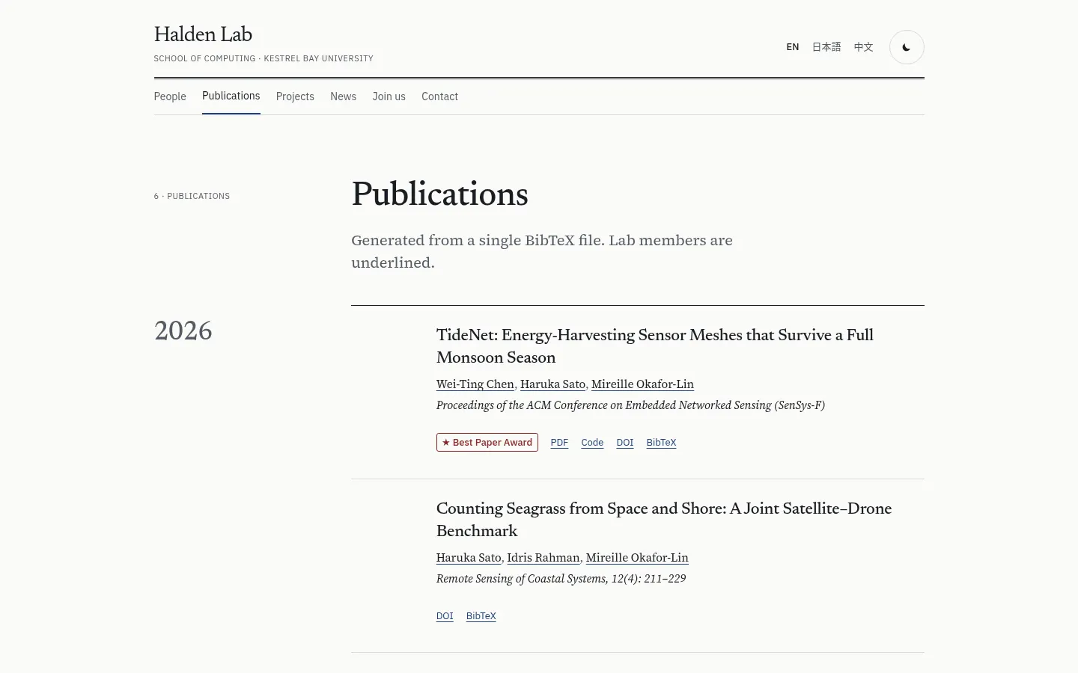Viewport: 1078px width, 673px height.
Task: Open author Wei-Ting Chen's profile
Action: point(475,384)
